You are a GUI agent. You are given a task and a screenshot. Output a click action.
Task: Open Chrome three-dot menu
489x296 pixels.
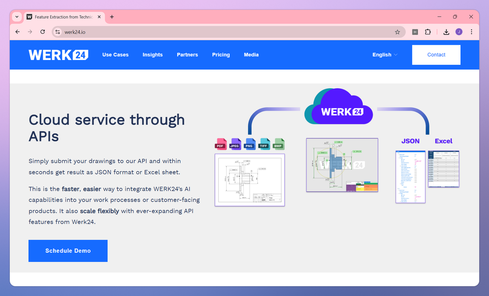pos(471,32)
